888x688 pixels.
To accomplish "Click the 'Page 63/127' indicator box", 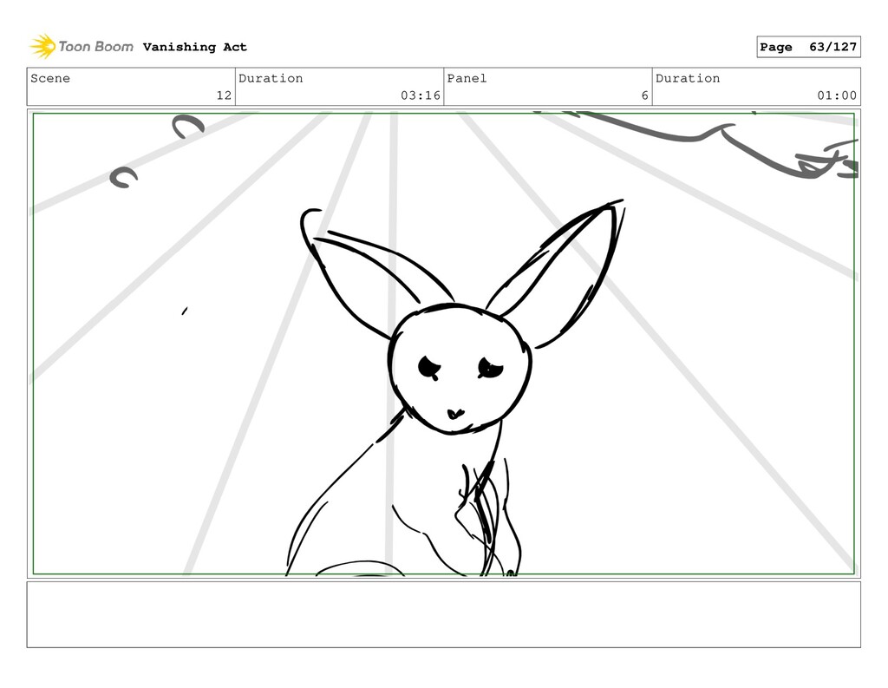I will coord(808,47).
